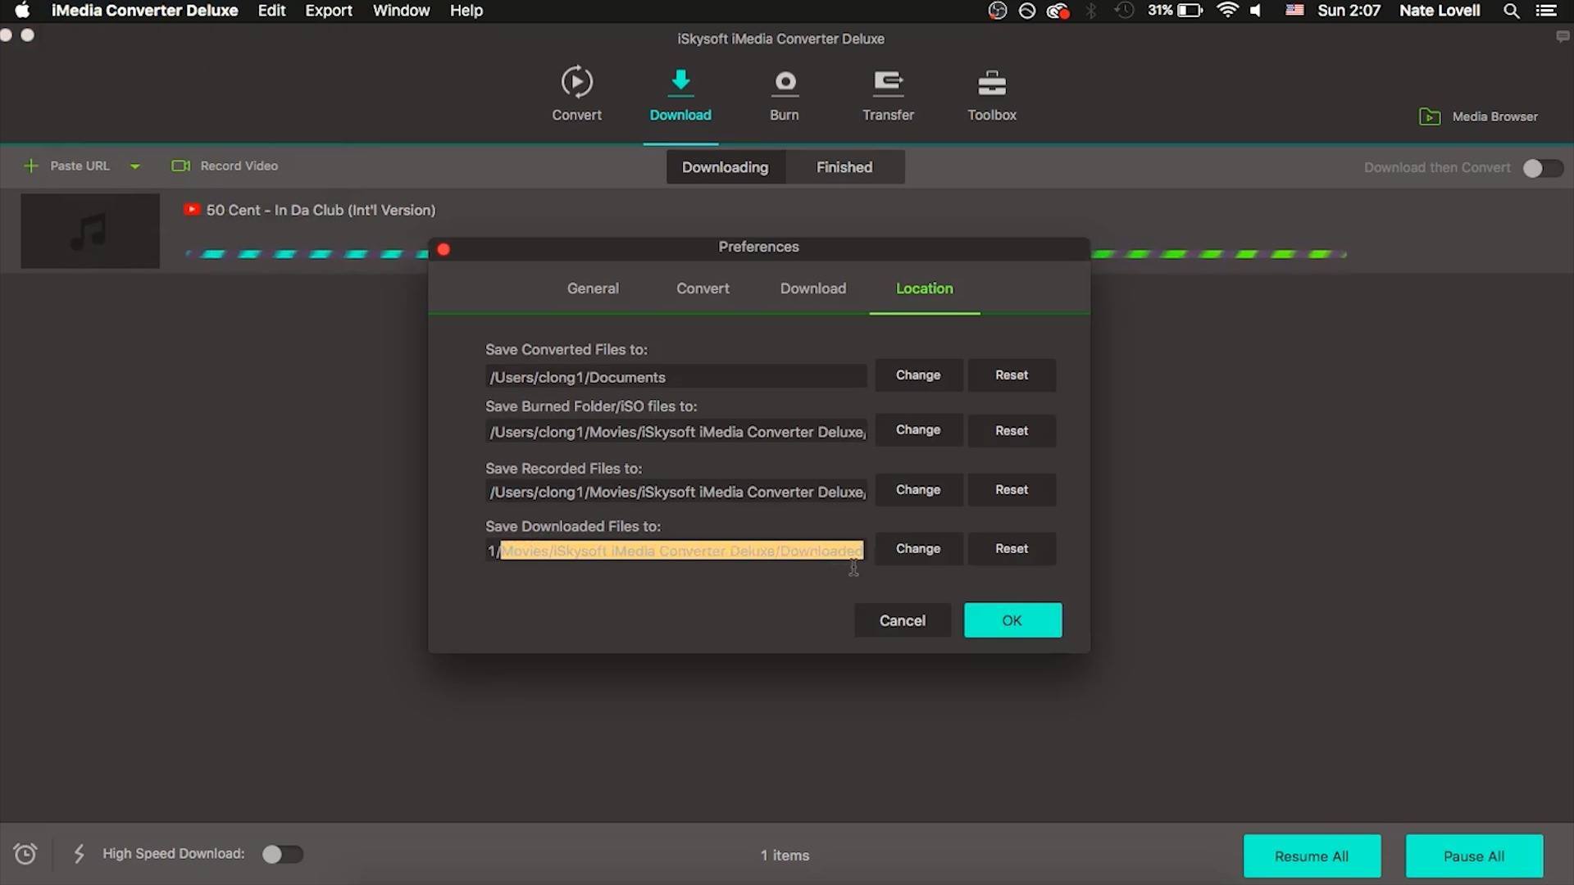1574x885 pixels.
Task: Switch to the Convert preferences tab
Action: [703, 288]
